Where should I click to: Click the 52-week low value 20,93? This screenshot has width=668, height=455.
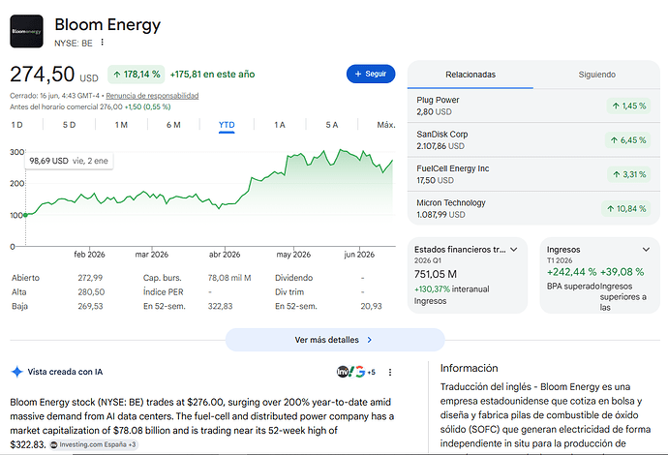point(371,306)
